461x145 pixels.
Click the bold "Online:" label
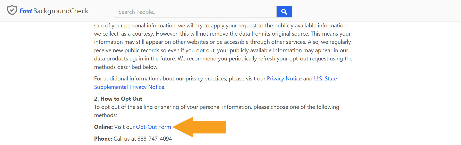coord(103,127)
